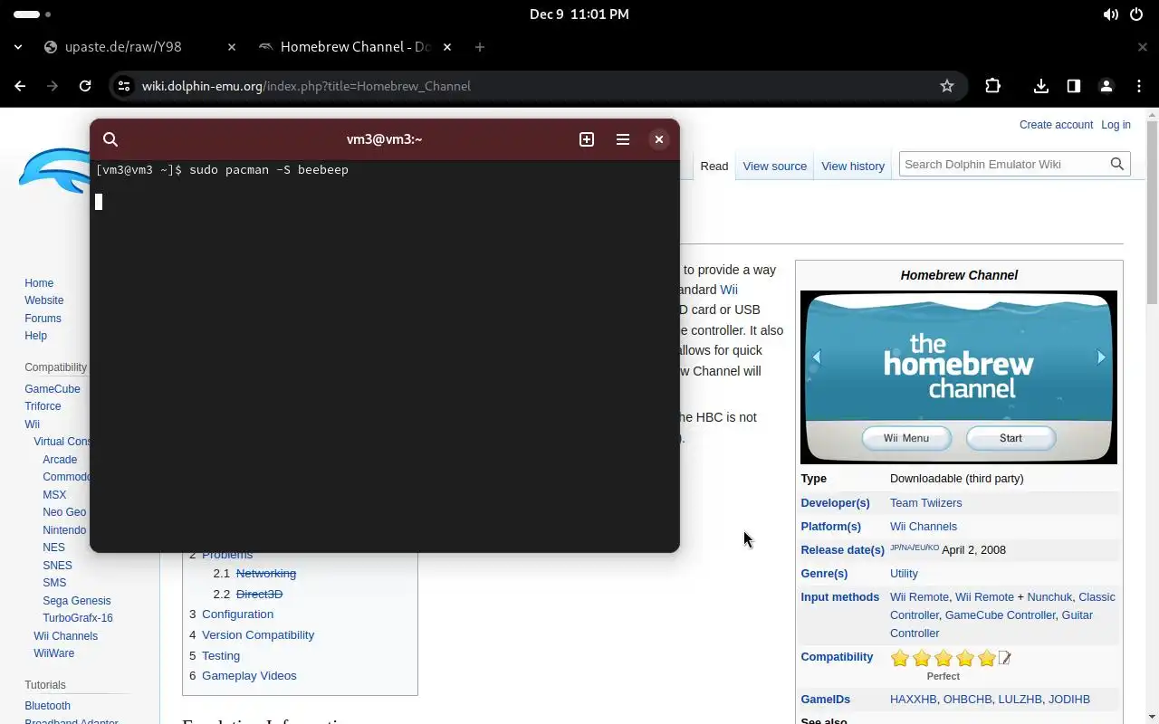This screenshot has height=724, width=1159.
Task: Open the View source tab
Action: [x=775, y=166]
